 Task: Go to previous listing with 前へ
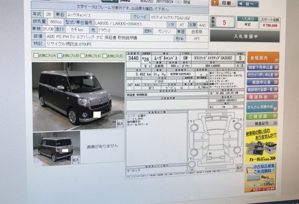[249, 4]
